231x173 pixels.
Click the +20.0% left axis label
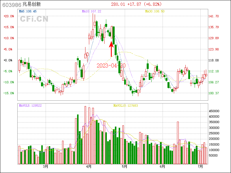pyautogui.click(x=9, y=16)
